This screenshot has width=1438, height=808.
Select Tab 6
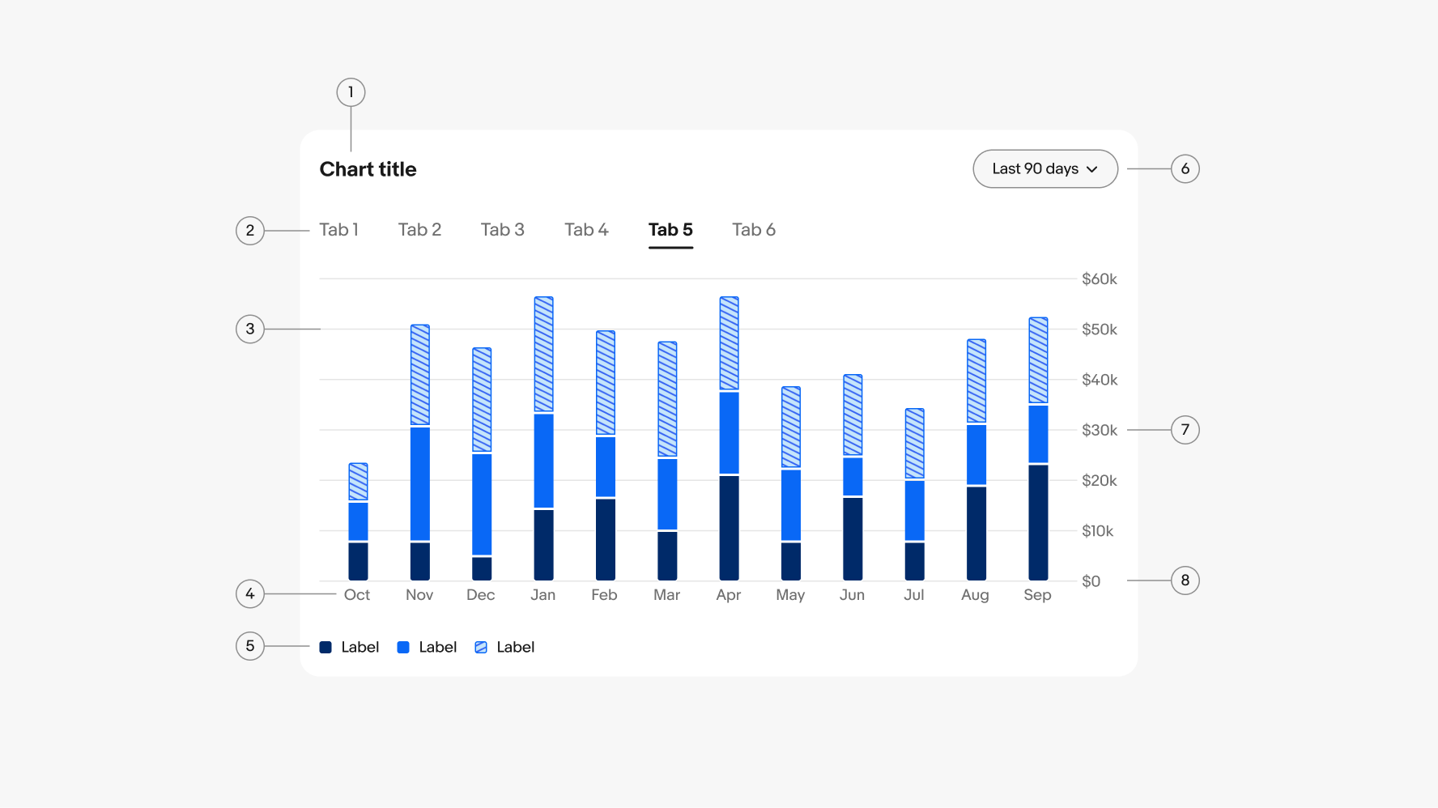[753, 230]
